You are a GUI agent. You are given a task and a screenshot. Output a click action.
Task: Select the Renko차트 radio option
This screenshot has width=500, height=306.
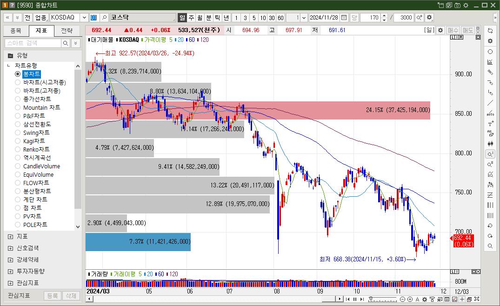[x=18, y=149]
